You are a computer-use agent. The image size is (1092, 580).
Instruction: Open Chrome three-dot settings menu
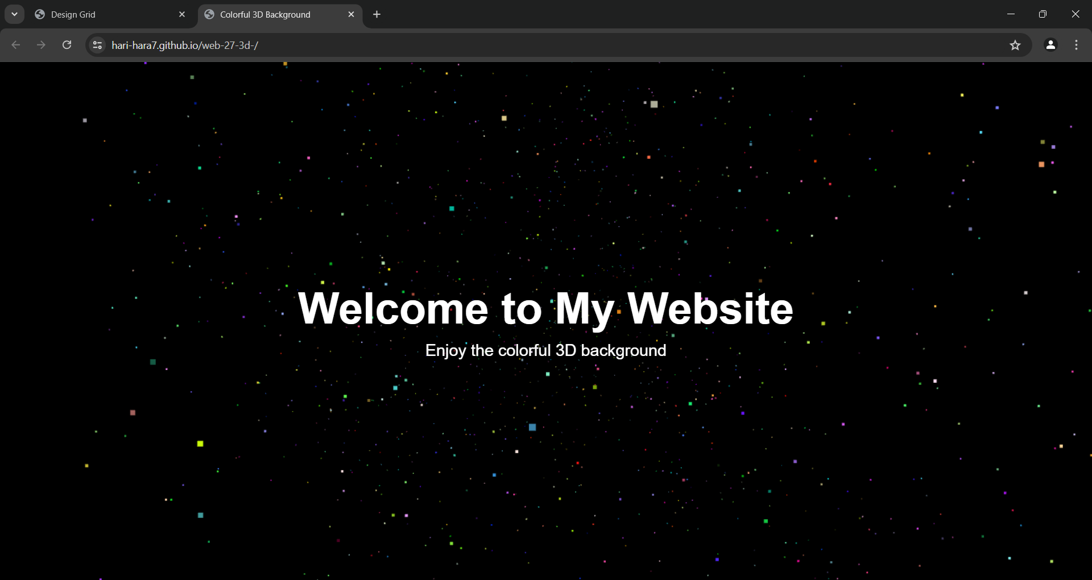point(1076,45)
